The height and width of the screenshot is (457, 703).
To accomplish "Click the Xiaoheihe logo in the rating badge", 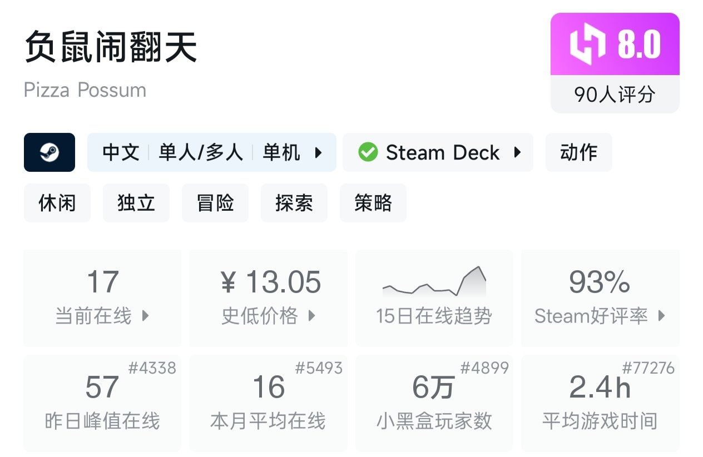I will pos(587,44).
